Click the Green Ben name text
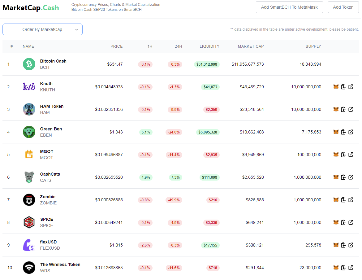The width and height of the screenshot is (362, 280). [x=51, y=129]
